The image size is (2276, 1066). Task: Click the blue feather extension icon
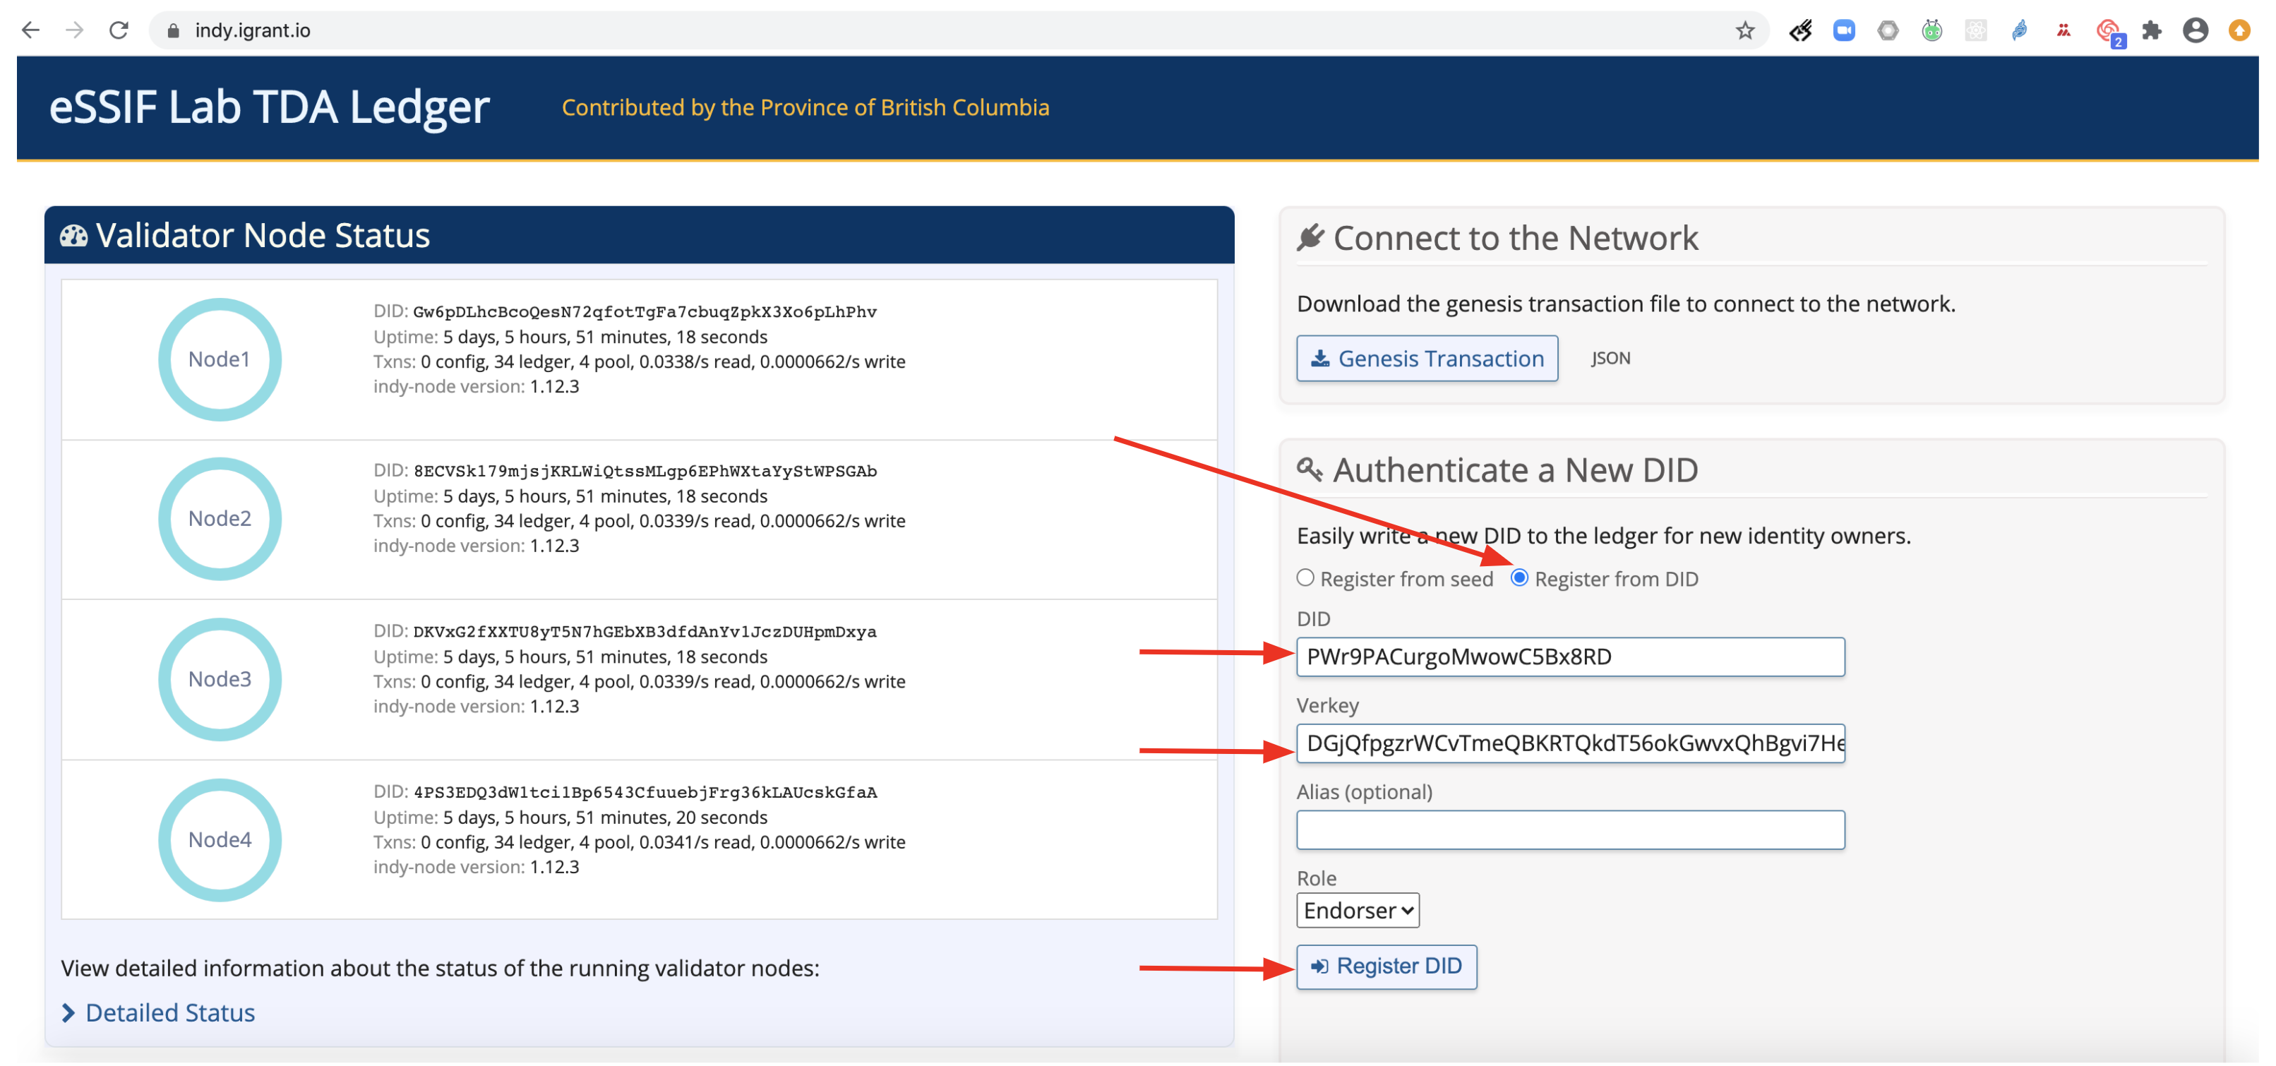coord(2020,30)
